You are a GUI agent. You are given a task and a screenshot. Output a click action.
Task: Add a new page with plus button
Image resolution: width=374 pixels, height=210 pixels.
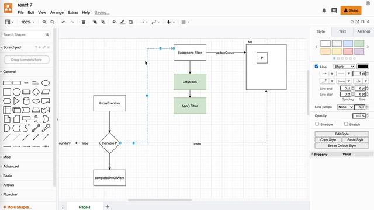click(x=108, y=206)
